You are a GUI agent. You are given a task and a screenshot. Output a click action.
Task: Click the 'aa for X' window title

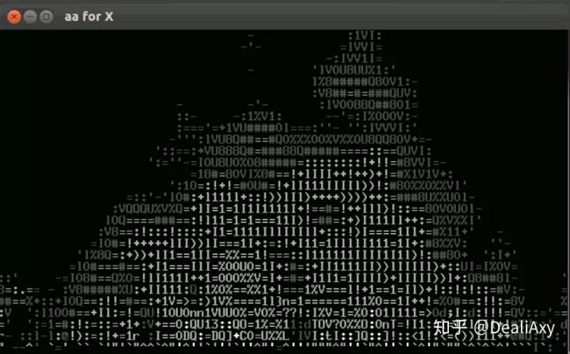tap(89, 17)
